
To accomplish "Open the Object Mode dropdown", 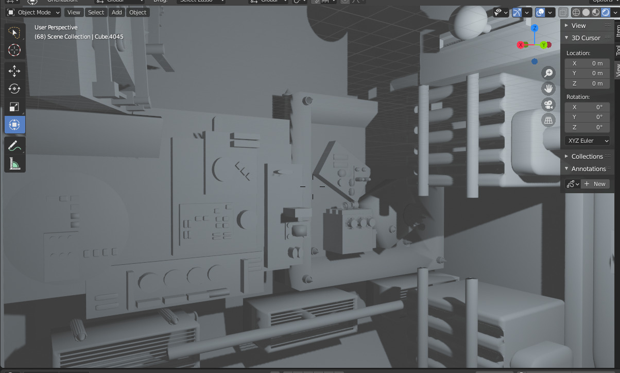I will tap(33, 12).
